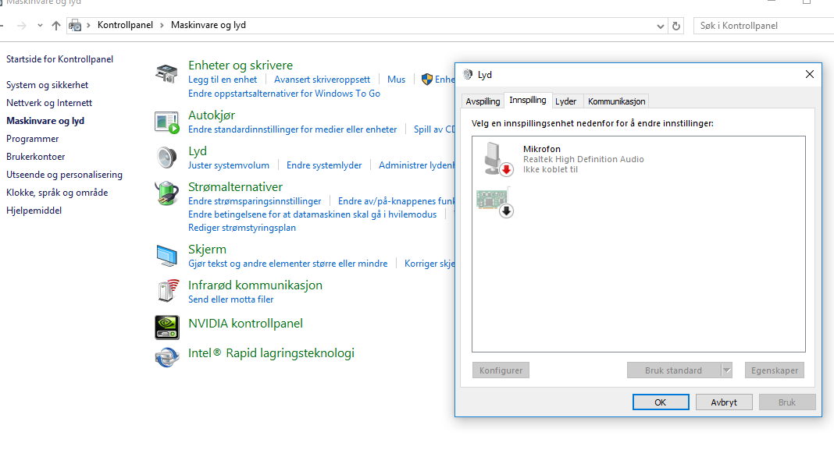Refresh the Control Panel address bar

click(x=676, y=26)
